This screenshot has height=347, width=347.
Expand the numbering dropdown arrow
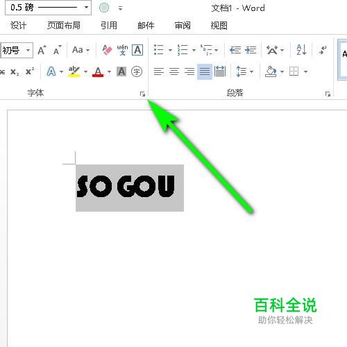[194, 50]
